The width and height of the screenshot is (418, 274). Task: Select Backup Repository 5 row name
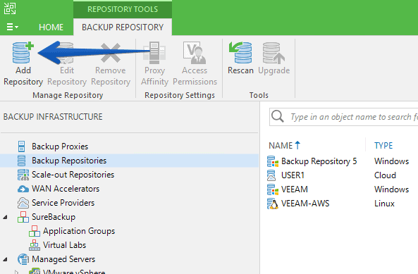(x=319, y=161)
